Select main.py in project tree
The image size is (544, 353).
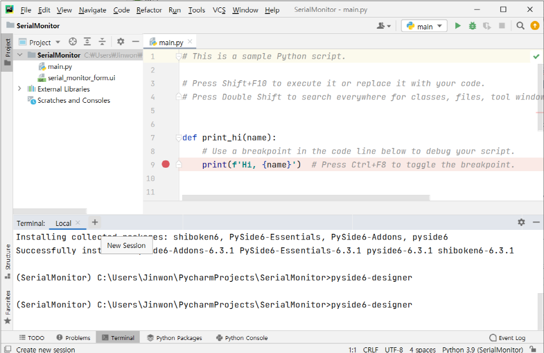[x=60, y=67]
